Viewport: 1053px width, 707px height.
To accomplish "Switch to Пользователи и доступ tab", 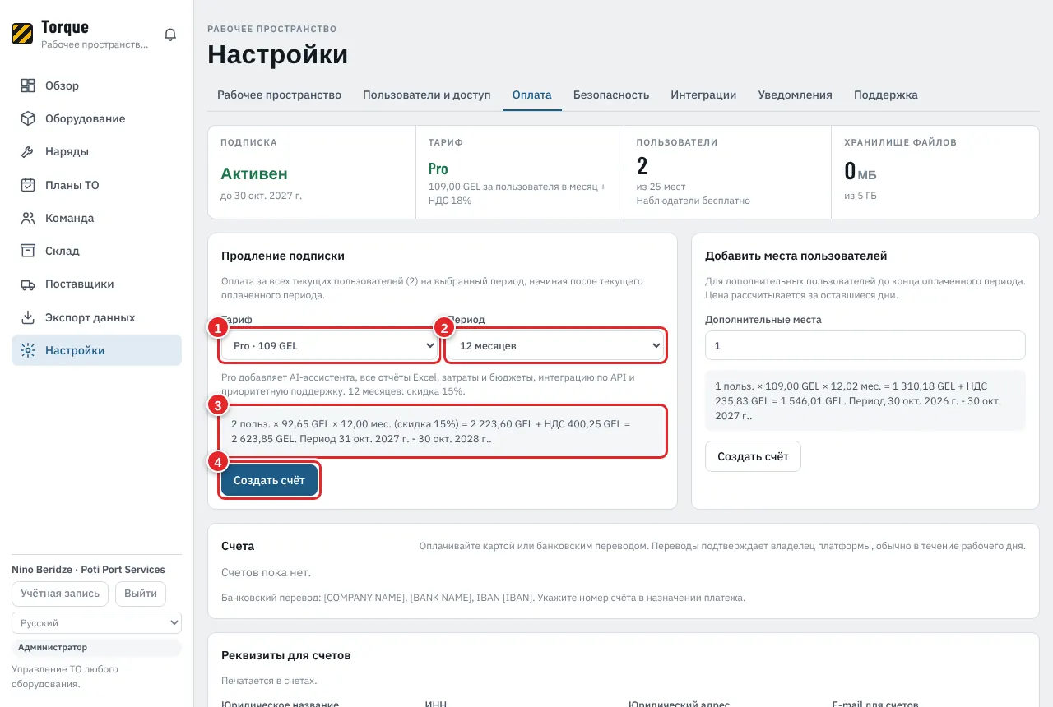I will [x=426, y=95].
